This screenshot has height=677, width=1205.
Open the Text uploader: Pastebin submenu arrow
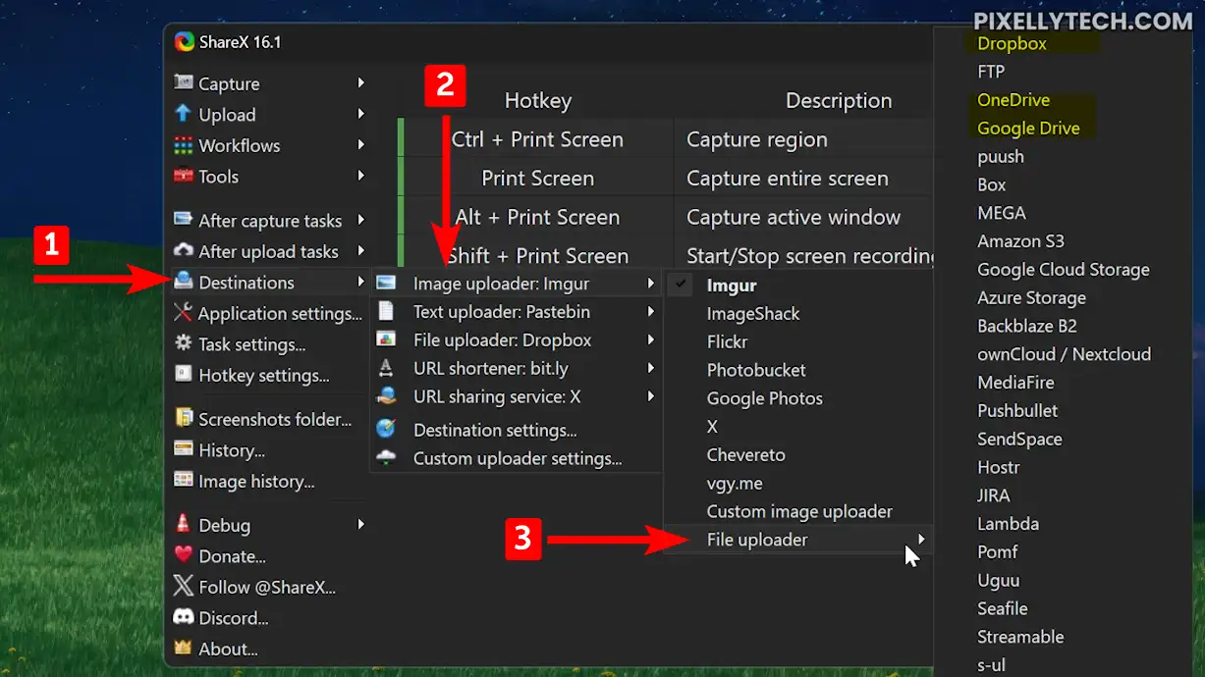(x=650, y=312)
